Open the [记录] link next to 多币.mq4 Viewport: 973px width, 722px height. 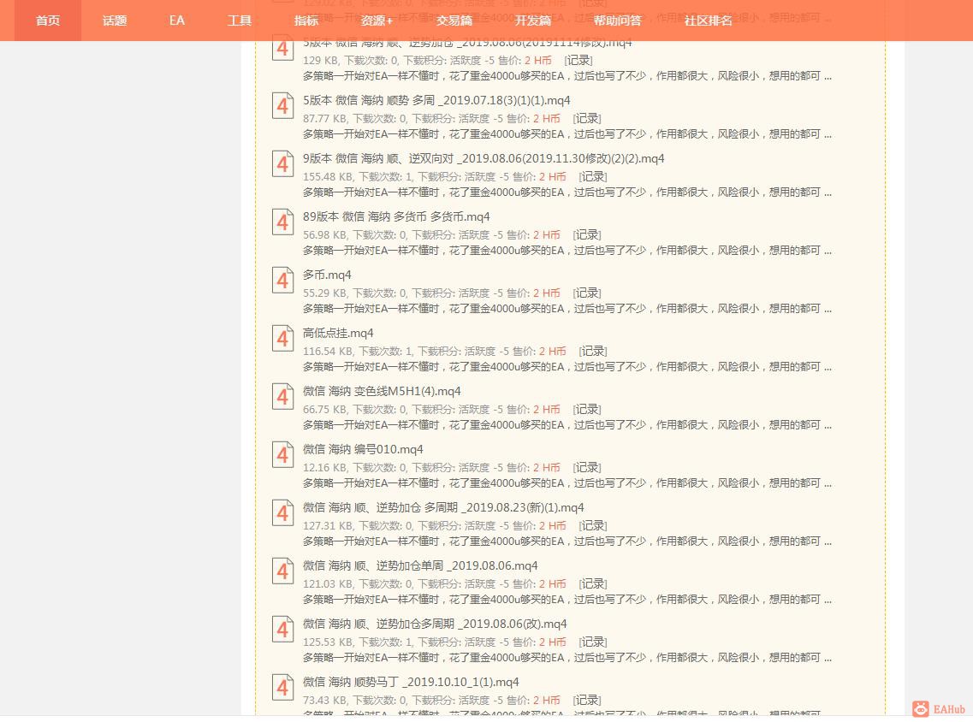pos(586,293)
